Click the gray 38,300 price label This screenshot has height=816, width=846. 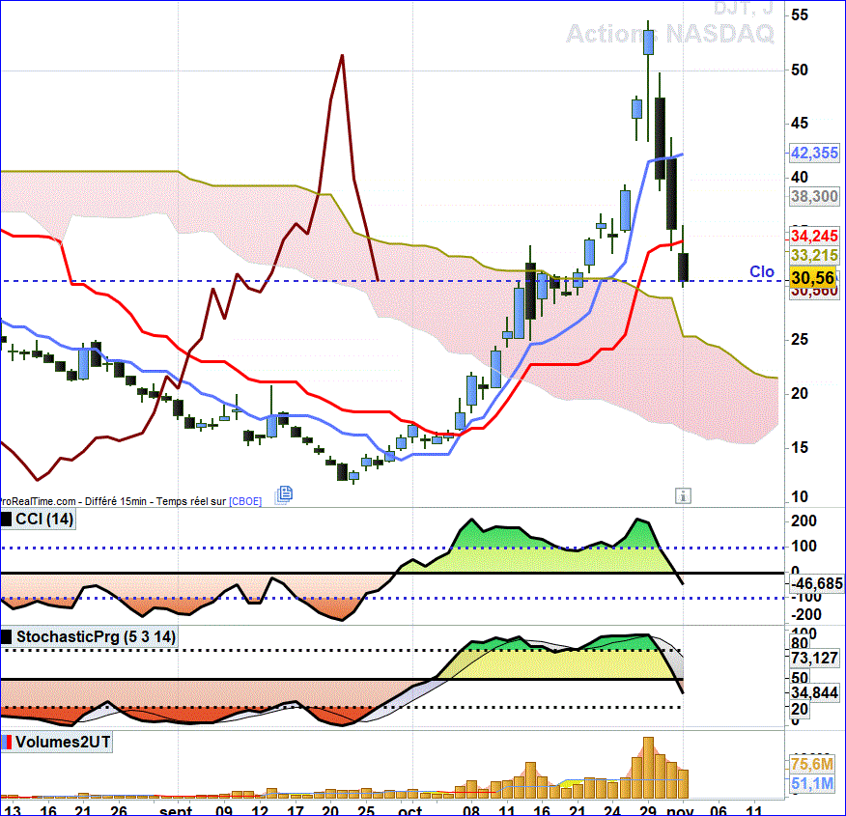[x=814, y=196]
